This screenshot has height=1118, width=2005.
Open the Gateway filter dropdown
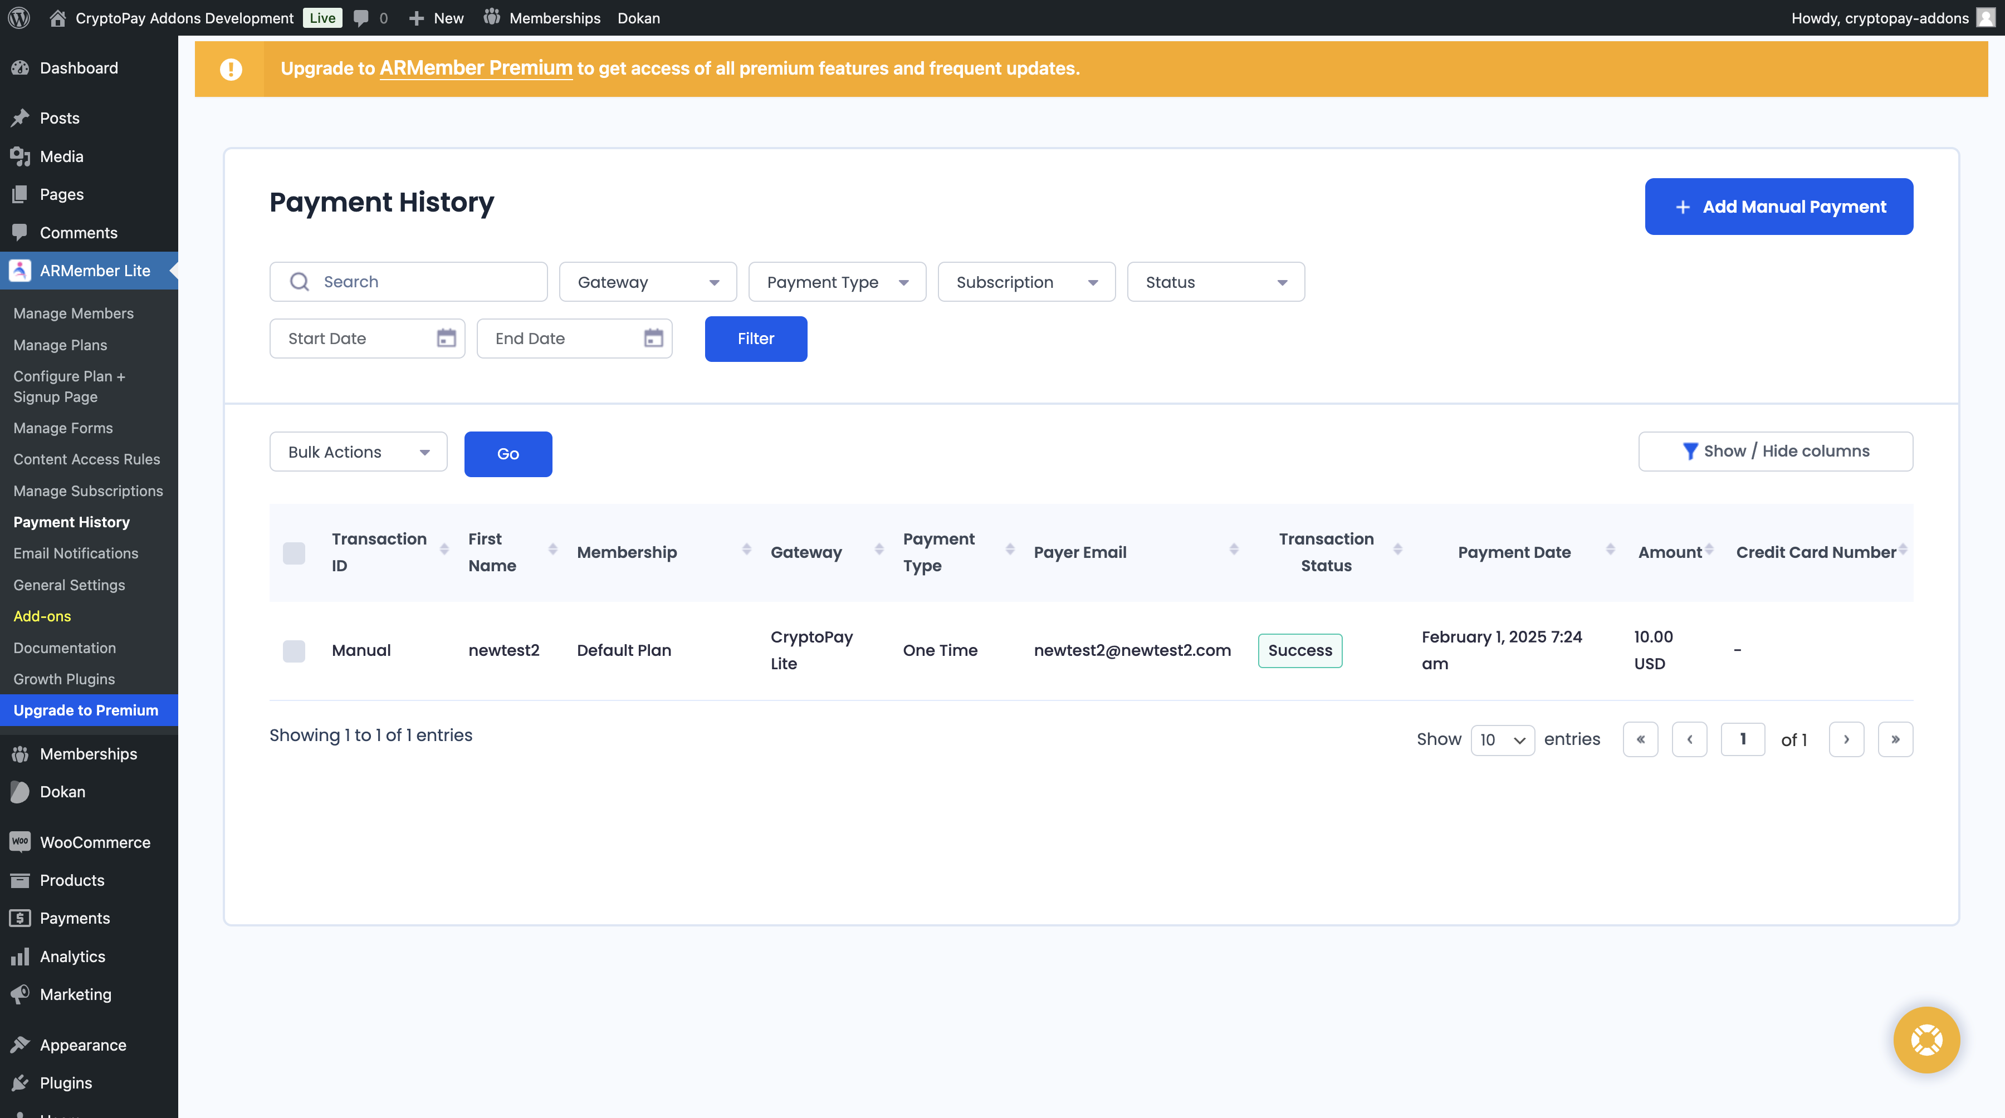(x=648, y=282)
